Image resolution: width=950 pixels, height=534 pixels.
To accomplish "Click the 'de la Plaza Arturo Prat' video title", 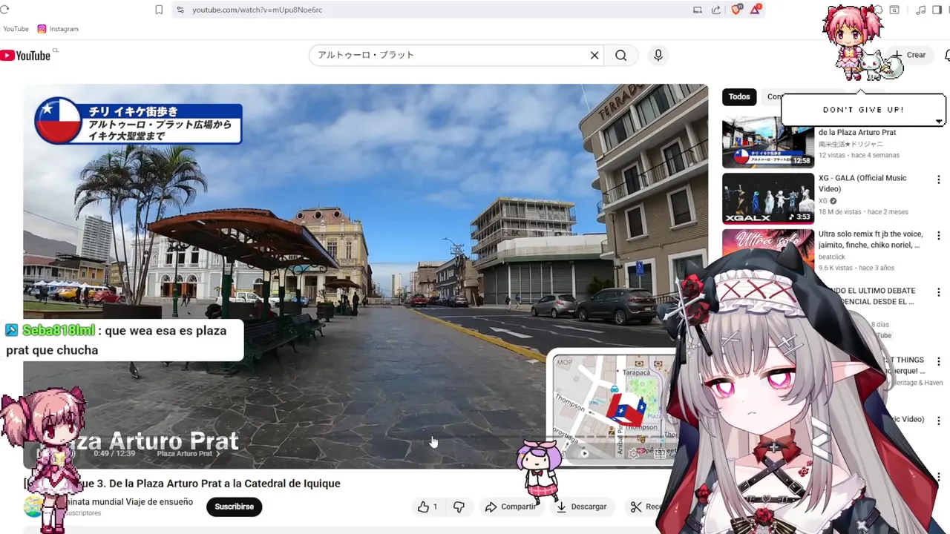I will pos(856,132).
